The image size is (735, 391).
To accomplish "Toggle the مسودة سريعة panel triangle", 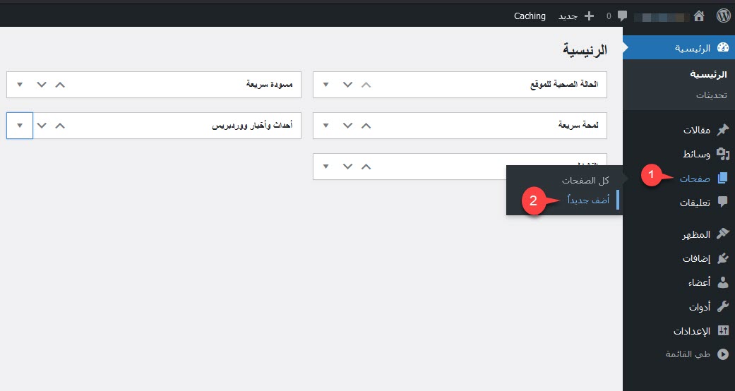I will pyautogui.click(x=19, y=85).
